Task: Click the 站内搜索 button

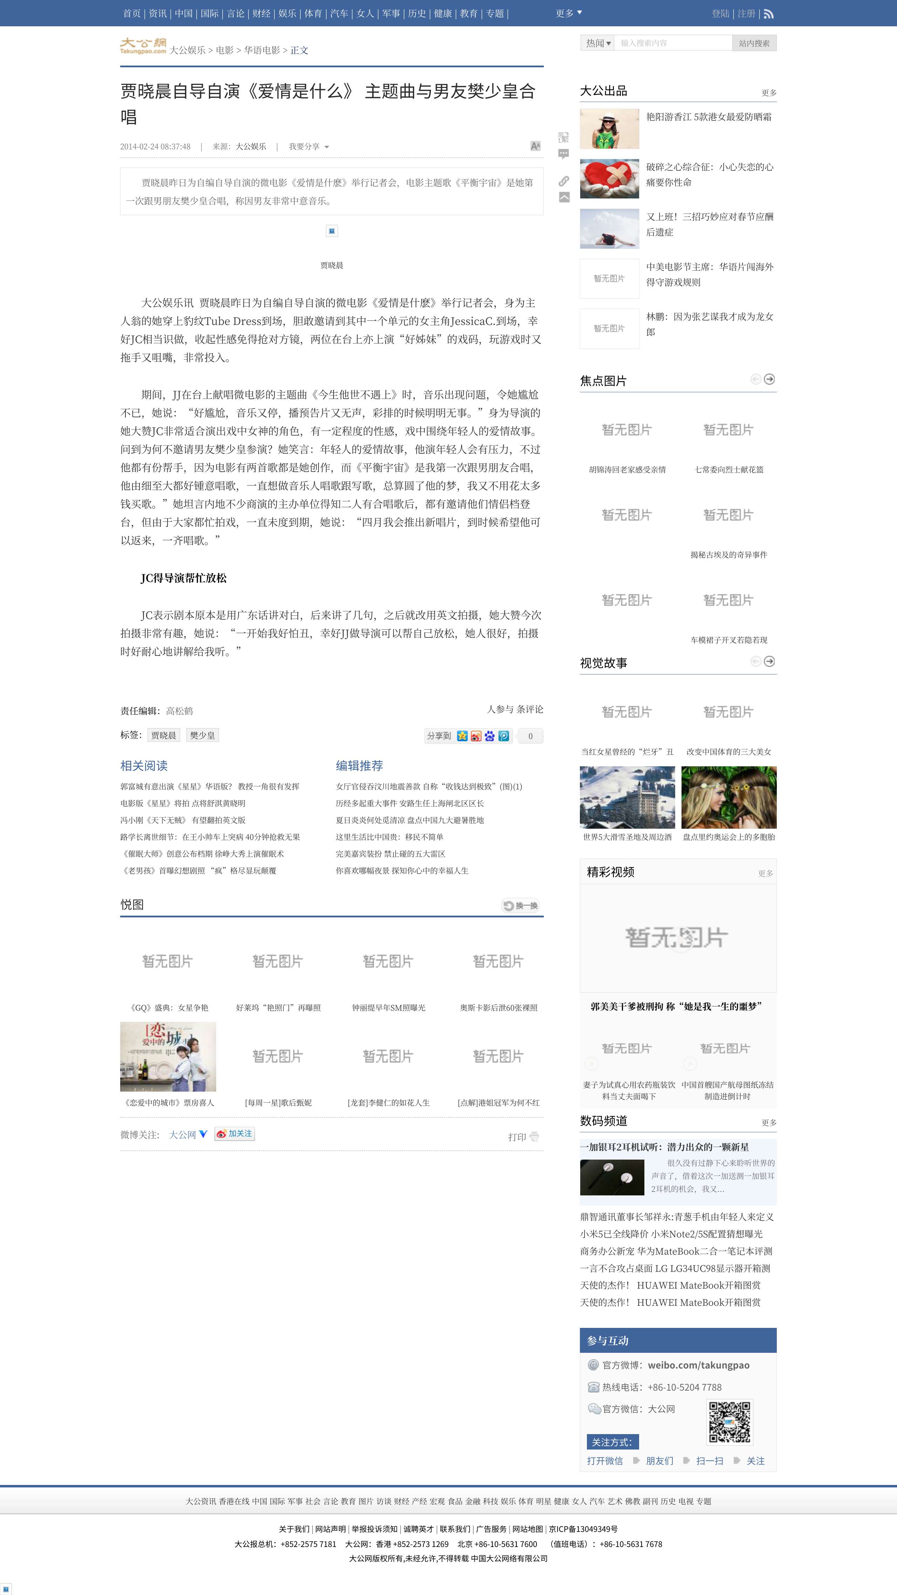Action: tap(754, 43)
